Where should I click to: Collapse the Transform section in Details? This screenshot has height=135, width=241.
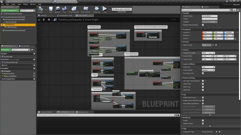coord(182,30)
